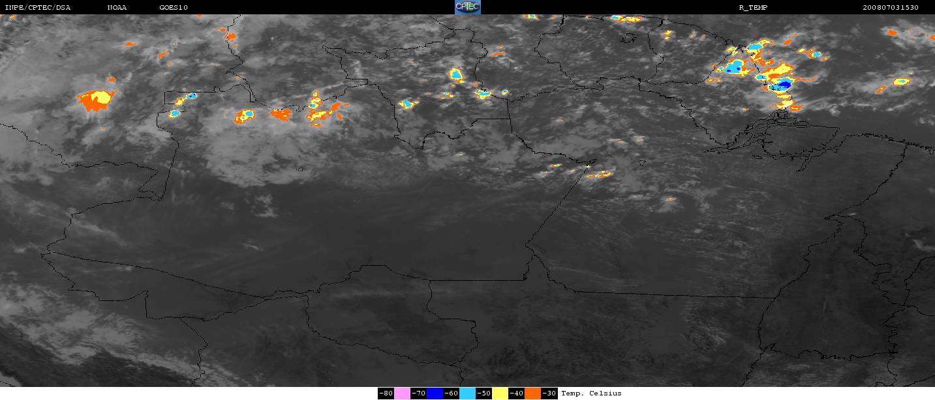This screenshot has width=935, height=400.
Task: Click the -40 legend value
Action: pos(517,393)
